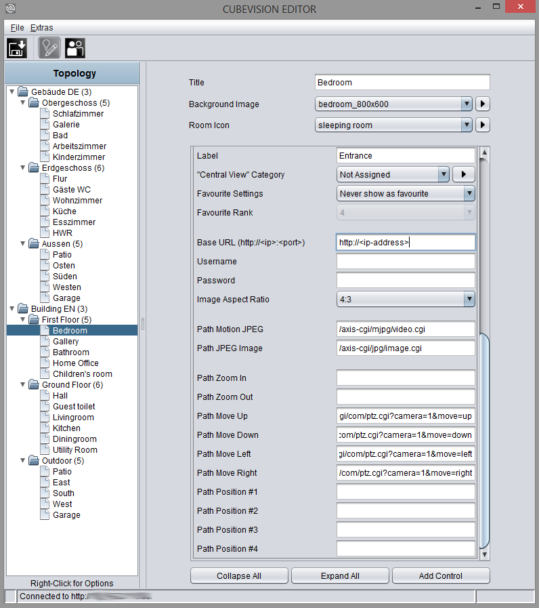This screenshot has width=539, height=608.
Task: Click the Add Control button
Action: pyautogui.click(x=441, y=576)
